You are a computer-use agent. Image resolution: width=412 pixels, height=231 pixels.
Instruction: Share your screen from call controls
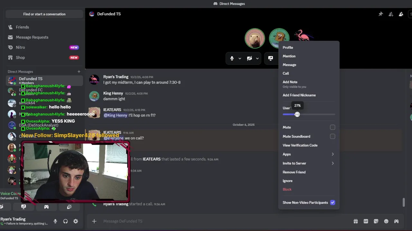pos(271,58)
